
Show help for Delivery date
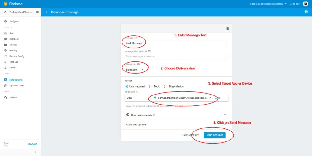click(x=139, y=64)
